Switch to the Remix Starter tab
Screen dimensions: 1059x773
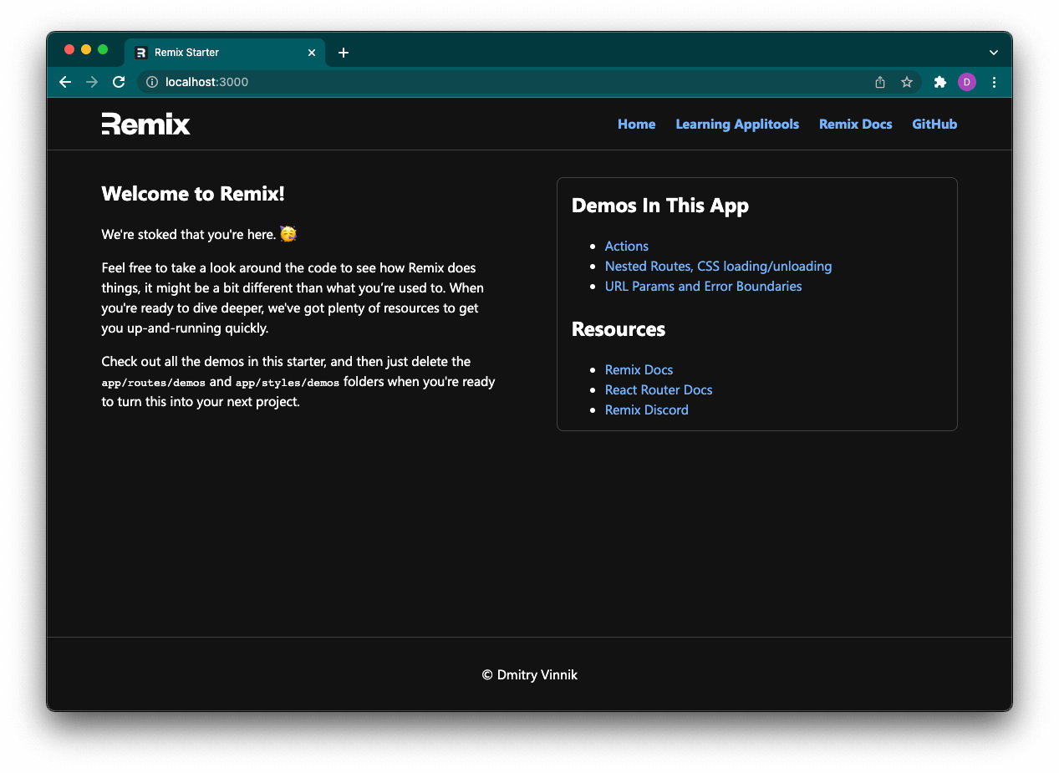coord(209,52)
